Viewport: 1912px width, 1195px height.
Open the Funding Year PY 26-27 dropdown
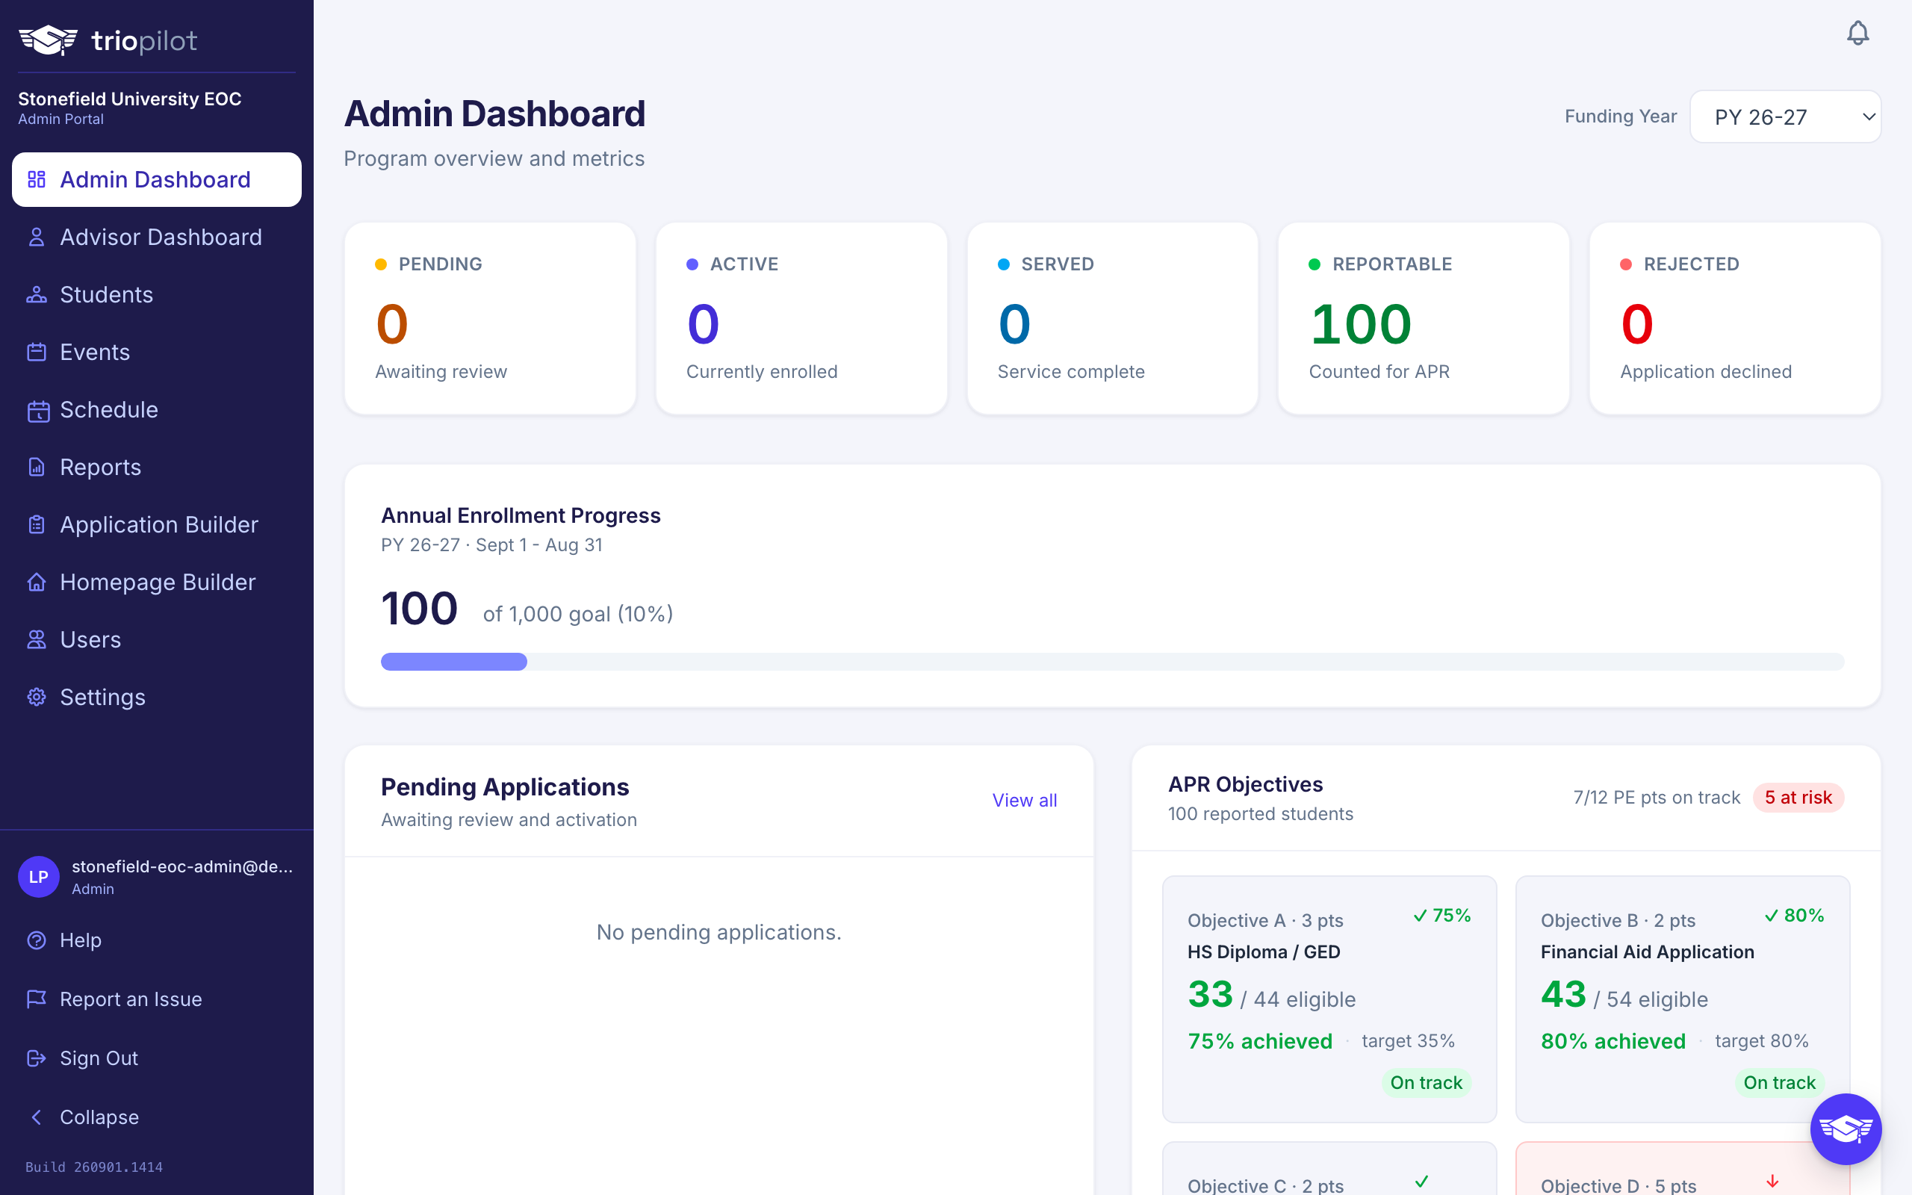tap(1785, 117)
